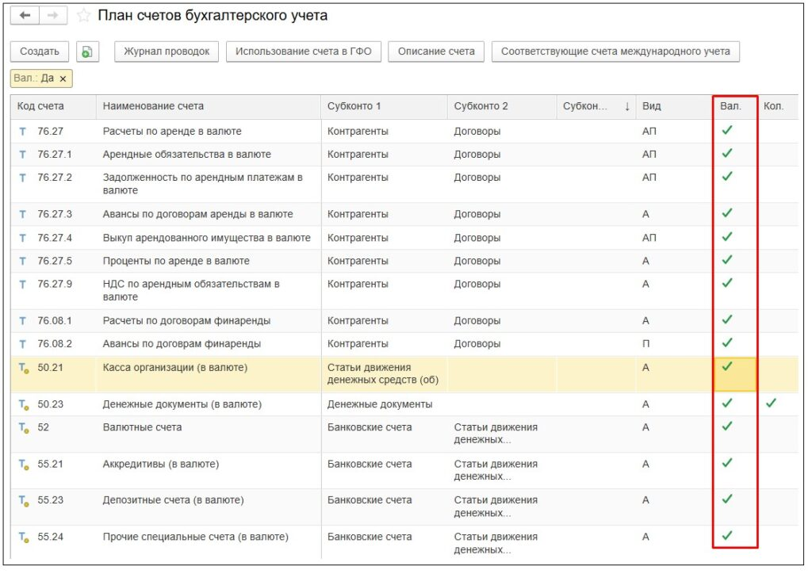Add page to favorites with star icon

click(x=82, y=17)
